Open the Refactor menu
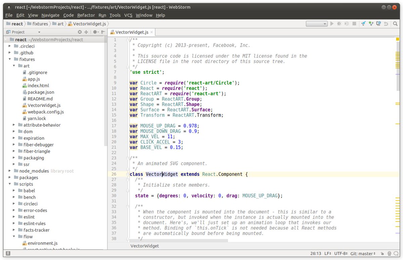This screenshot has width=403, height=260. (86, 15)
